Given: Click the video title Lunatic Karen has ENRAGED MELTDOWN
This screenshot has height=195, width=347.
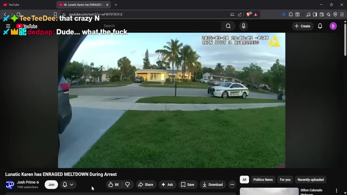Looking at the screenshot, I should tap(61, 174).
